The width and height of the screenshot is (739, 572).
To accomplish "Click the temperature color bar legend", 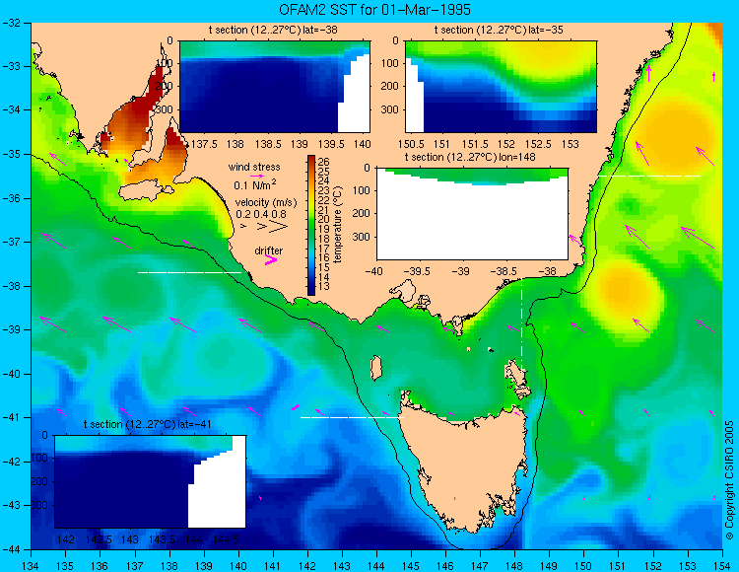I will point(311,226).
